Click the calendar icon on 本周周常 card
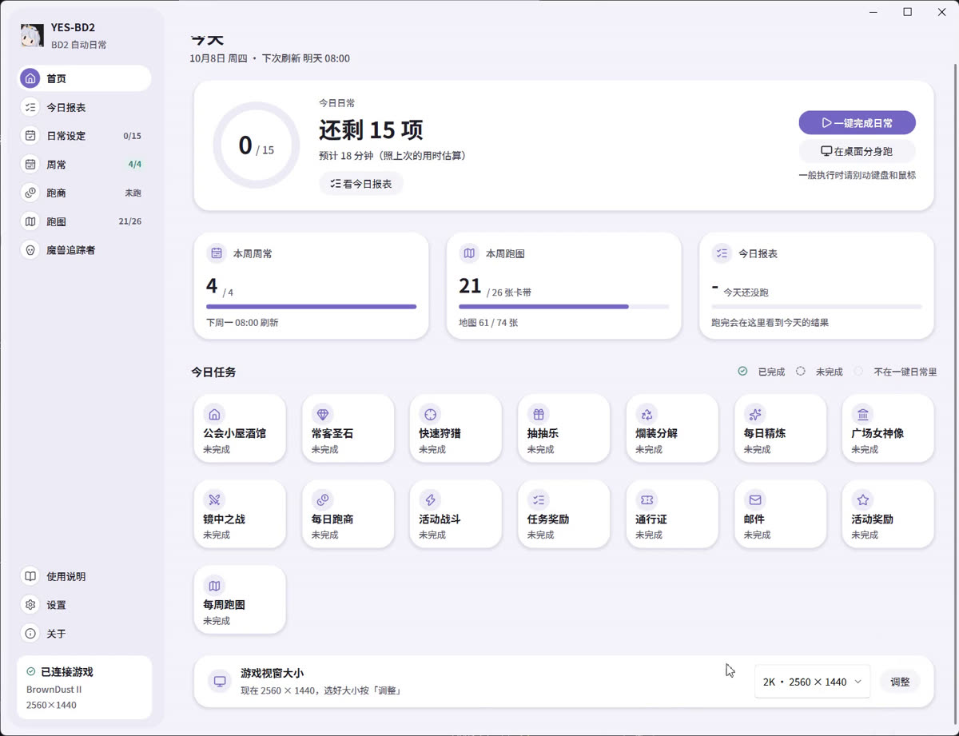959x736 pixels. [x=217, y=253]
